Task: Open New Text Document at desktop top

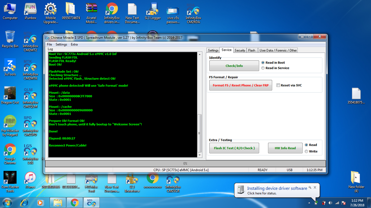Action: pyautogui.click(x=132, y=13)
